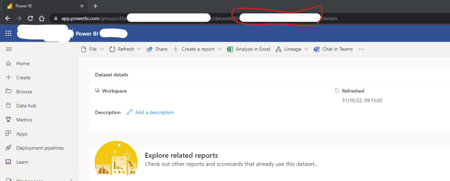Close the Power BI browser tab
450x181 pixels.
[82, 6]
